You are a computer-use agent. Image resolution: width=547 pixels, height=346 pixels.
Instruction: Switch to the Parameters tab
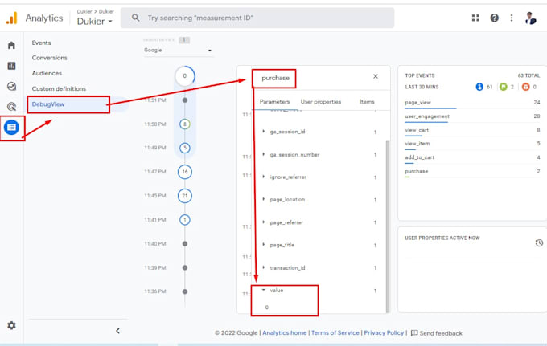[x=274, y=102]
